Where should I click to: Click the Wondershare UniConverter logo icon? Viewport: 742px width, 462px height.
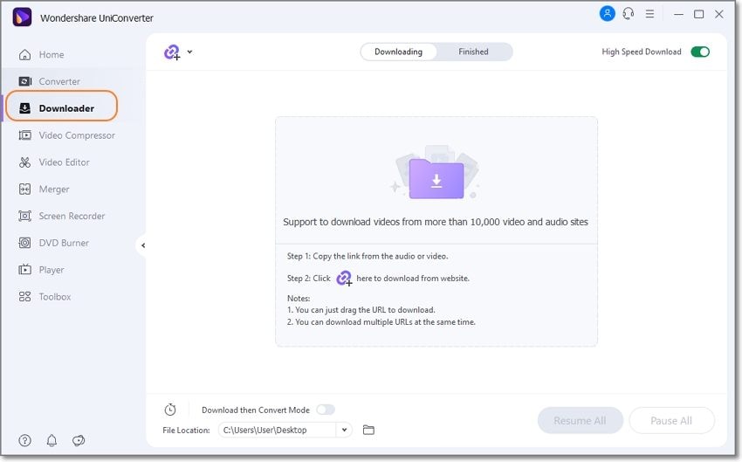pos(22,17)
